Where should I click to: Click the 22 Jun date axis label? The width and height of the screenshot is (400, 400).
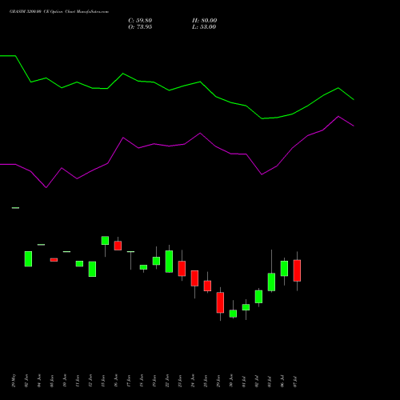168,381
